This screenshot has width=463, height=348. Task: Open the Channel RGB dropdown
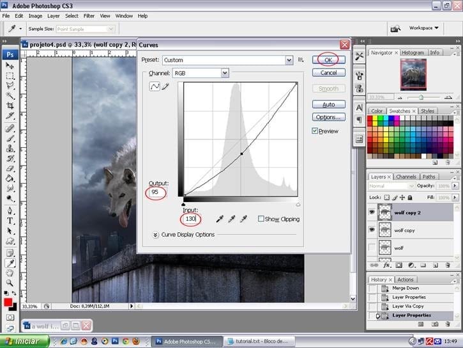point(225,74)
